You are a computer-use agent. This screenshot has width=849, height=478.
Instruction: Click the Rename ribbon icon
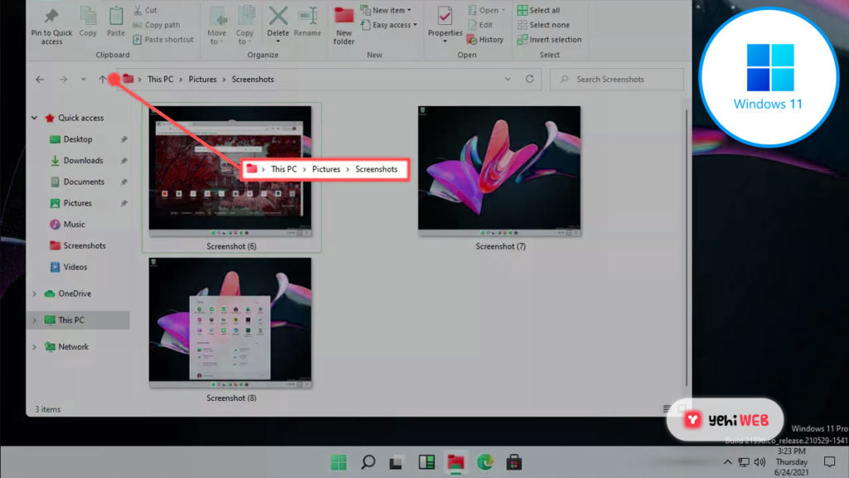click(x=307, y=17)
